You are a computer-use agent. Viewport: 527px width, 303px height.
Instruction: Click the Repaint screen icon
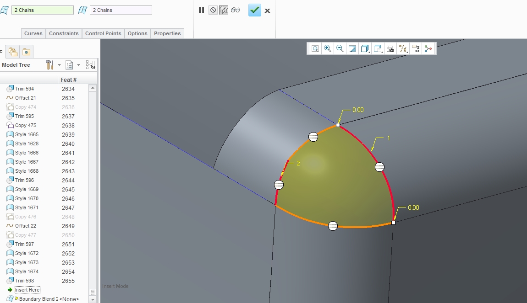tap(352, 48)
